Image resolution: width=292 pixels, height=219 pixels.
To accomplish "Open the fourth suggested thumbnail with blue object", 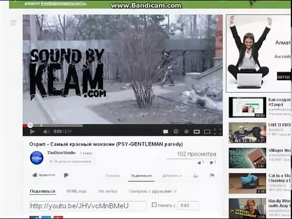I will click(x=247, y=183).
